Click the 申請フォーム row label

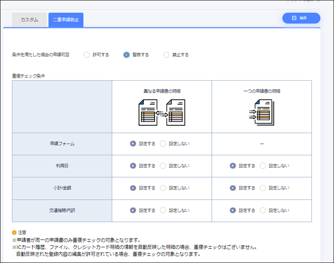tap(62, 144)
